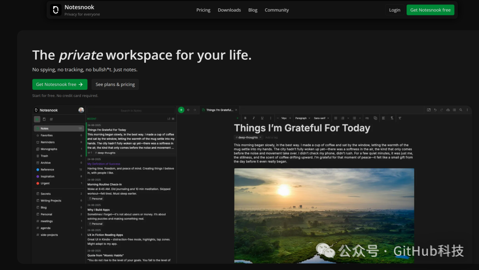Toggle italic formatting in editor toolbar
479x270 pixels.
(253, 118)
